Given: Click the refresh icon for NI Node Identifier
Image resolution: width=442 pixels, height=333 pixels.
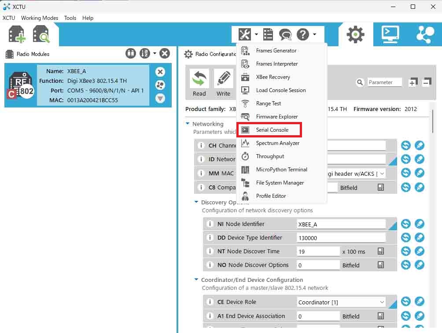Looking at the screenshot, I should pos(405,224).
